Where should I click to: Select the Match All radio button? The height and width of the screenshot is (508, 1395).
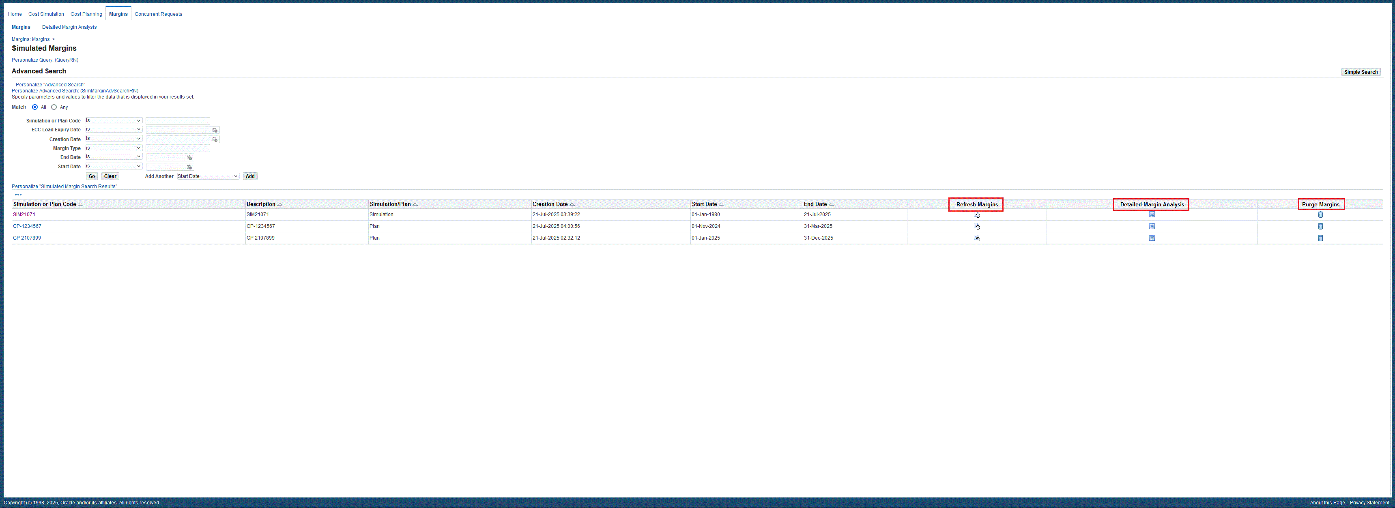tap(35, 107)
